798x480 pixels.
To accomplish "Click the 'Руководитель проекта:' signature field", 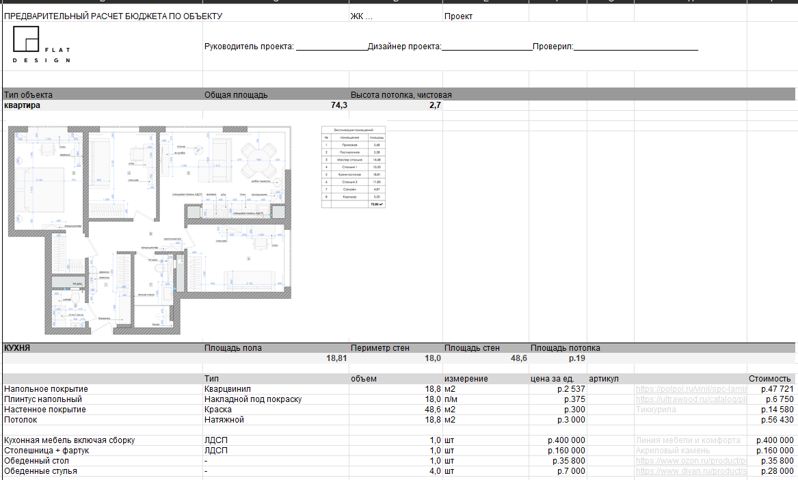I will pos(286,46).
